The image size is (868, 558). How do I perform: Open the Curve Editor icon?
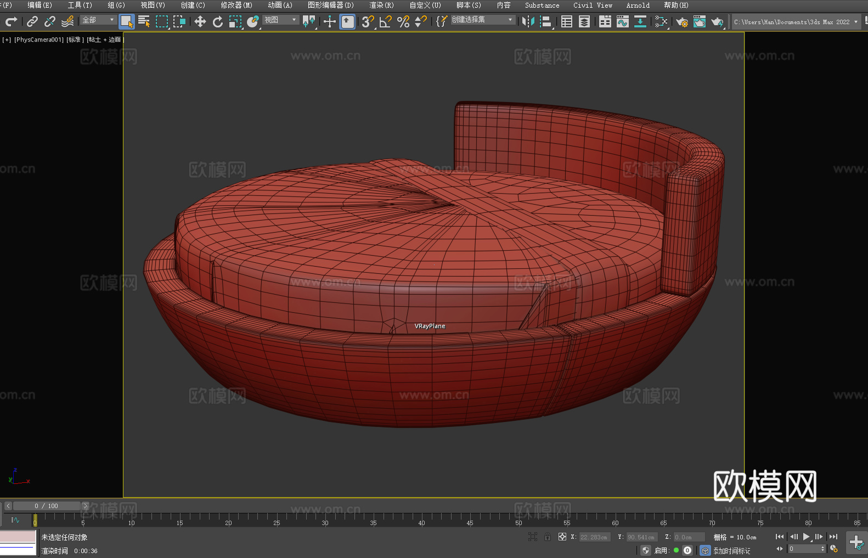pos(622,21)
